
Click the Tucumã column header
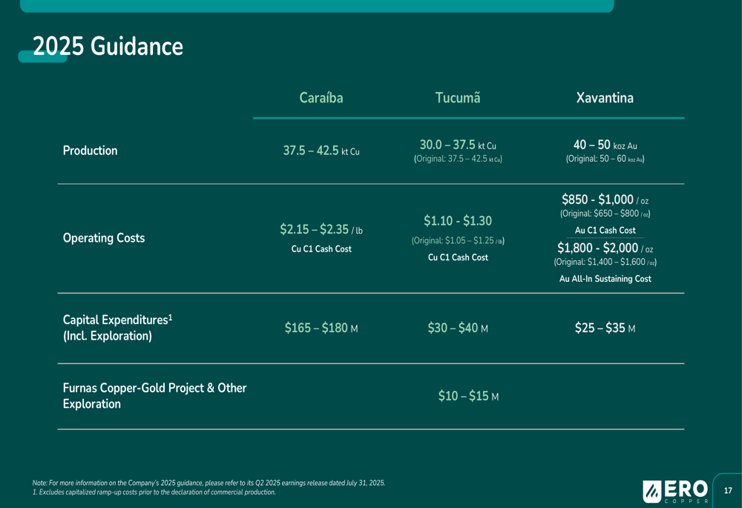458,98
